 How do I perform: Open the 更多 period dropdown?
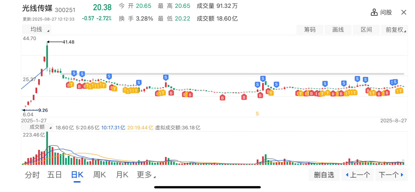click(x=146, y=175)
